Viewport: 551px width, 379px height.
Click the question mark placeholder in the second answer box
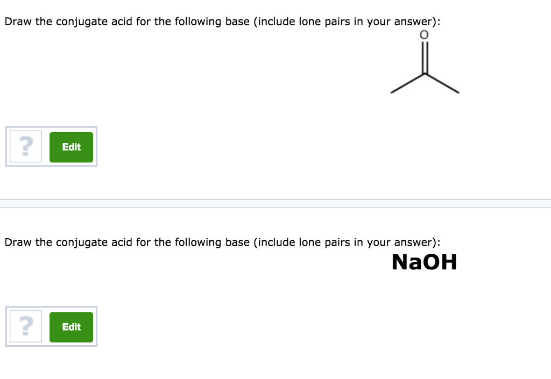(25, 326)
